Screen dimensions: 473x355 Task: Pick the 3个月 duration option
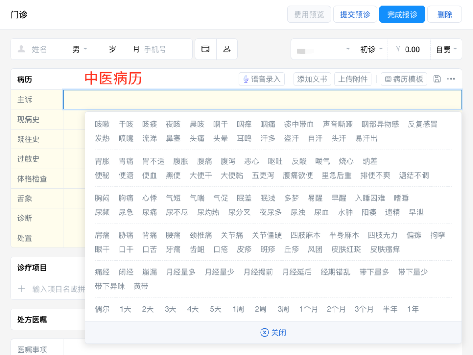point(364,309)
